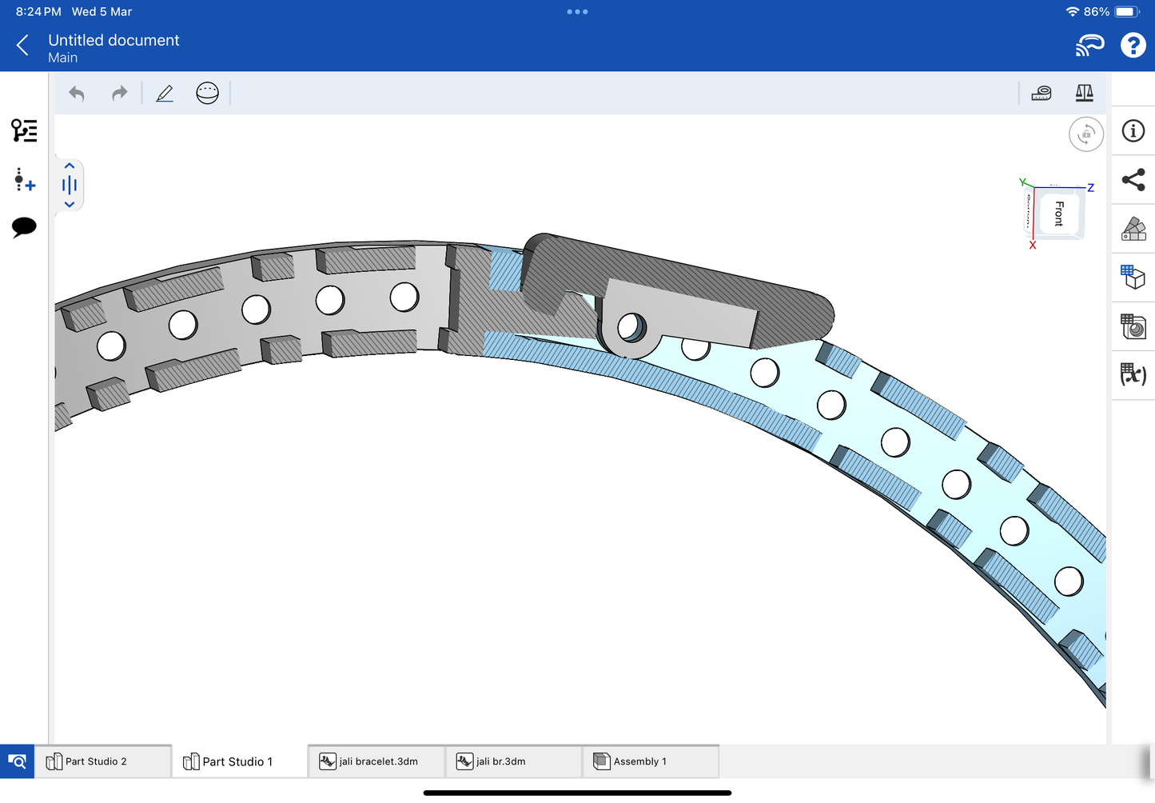This screenshot has width=1155, height=803.
Task: Open the measure tool
Action: coord(1041,94)
